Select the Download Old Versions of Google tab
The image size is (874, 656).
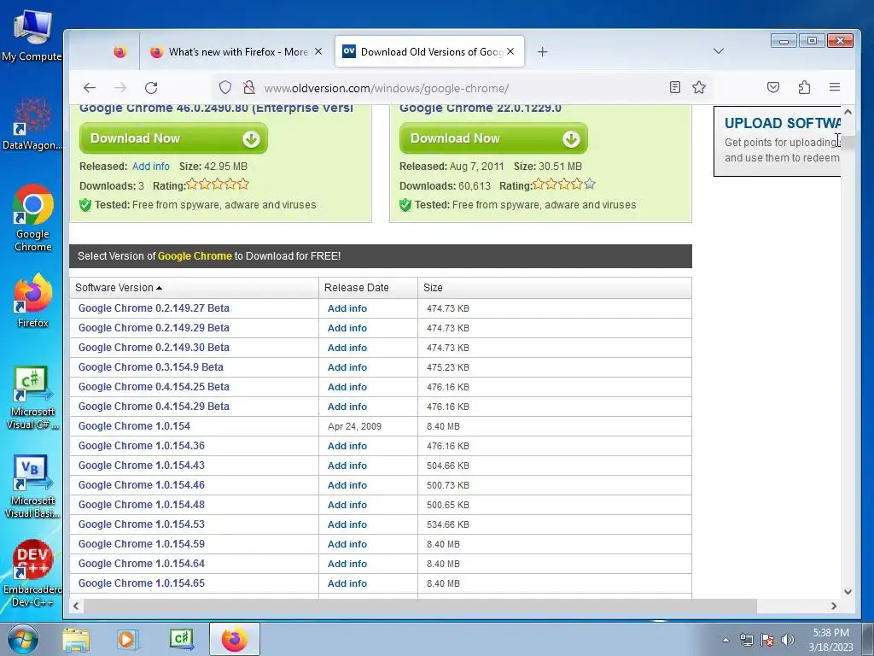[429, 52]
